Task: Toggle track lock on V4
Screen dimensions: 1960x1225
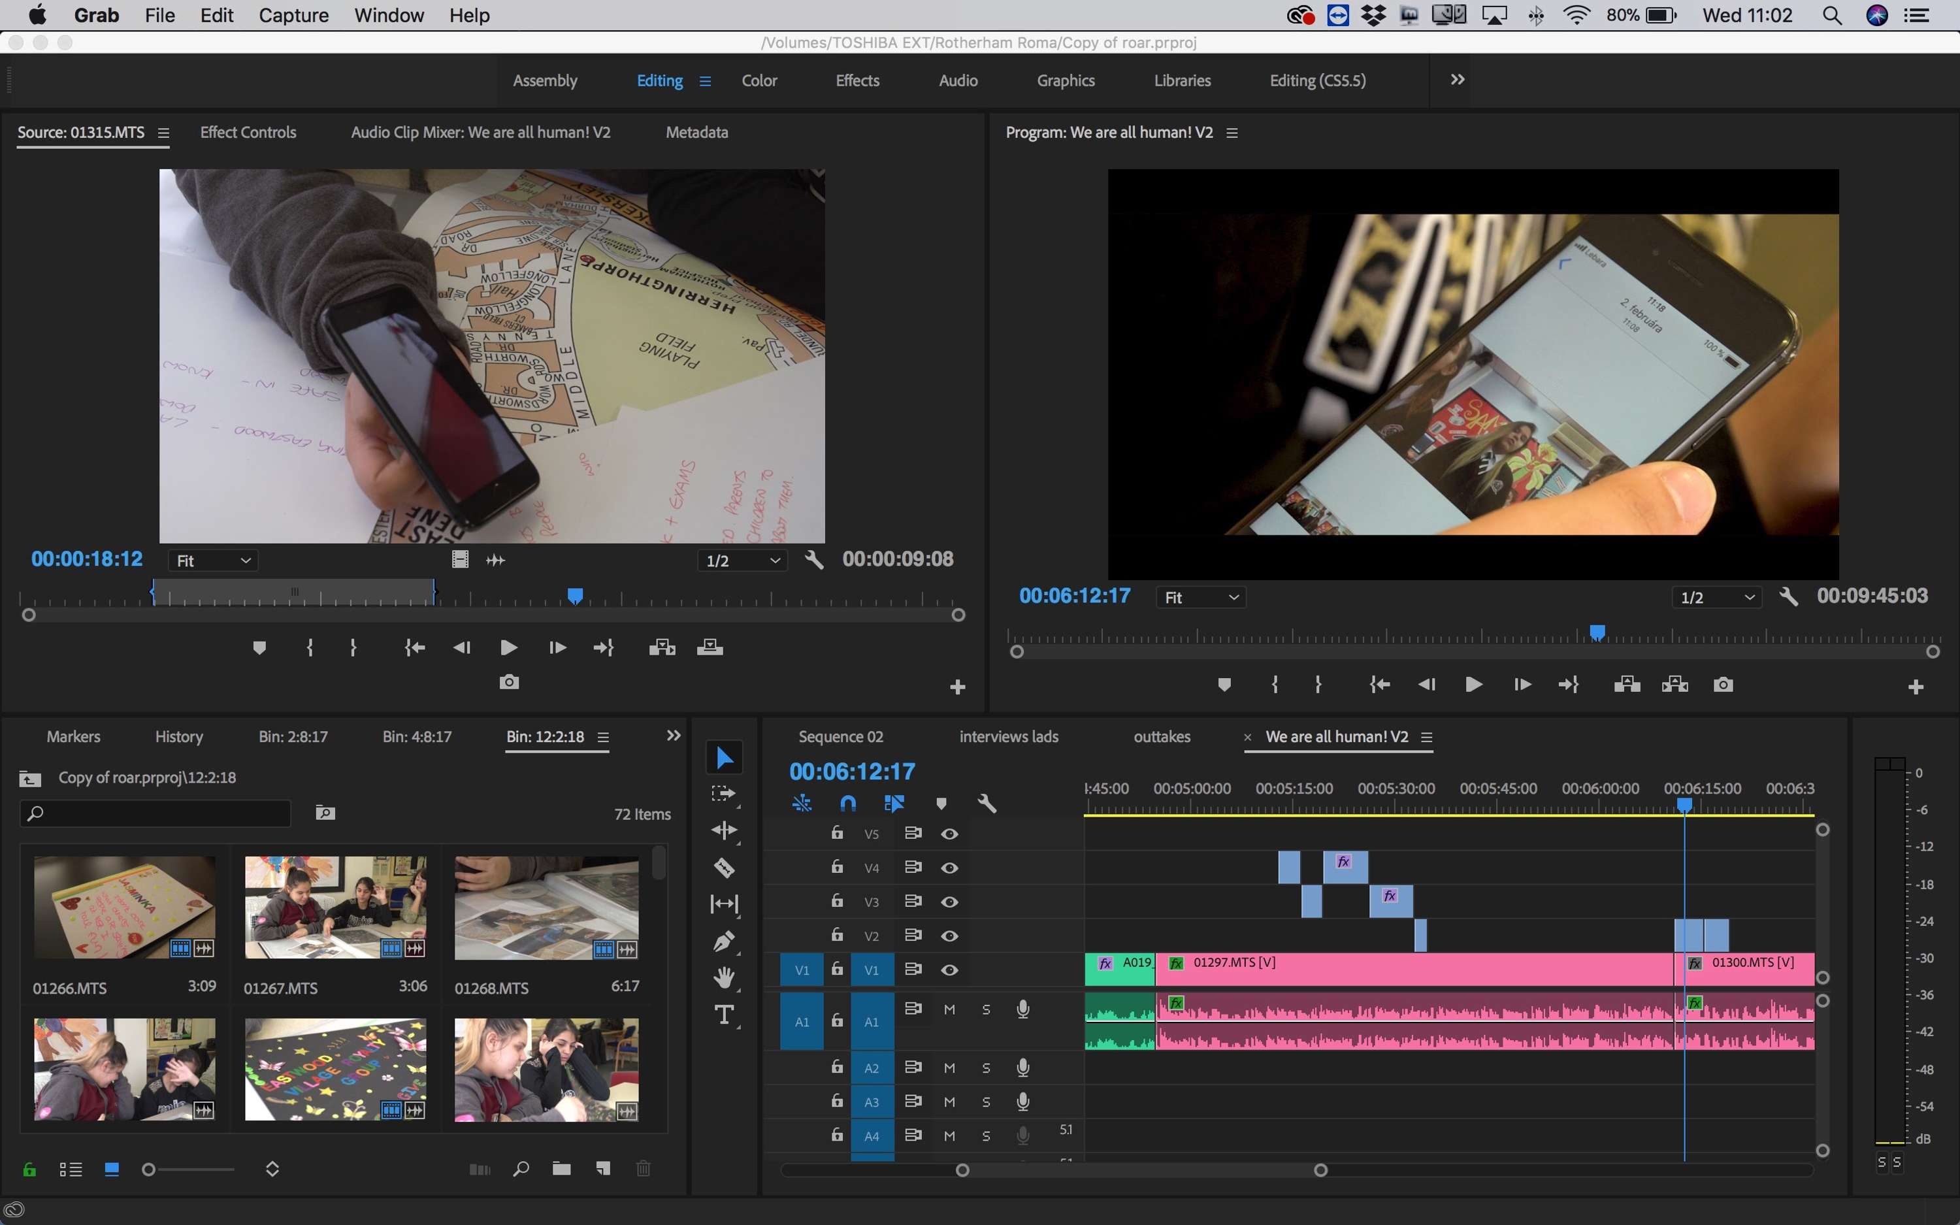Action: point(837,867)
